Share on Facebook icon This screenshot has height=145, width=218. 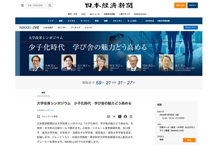[125, 117]
